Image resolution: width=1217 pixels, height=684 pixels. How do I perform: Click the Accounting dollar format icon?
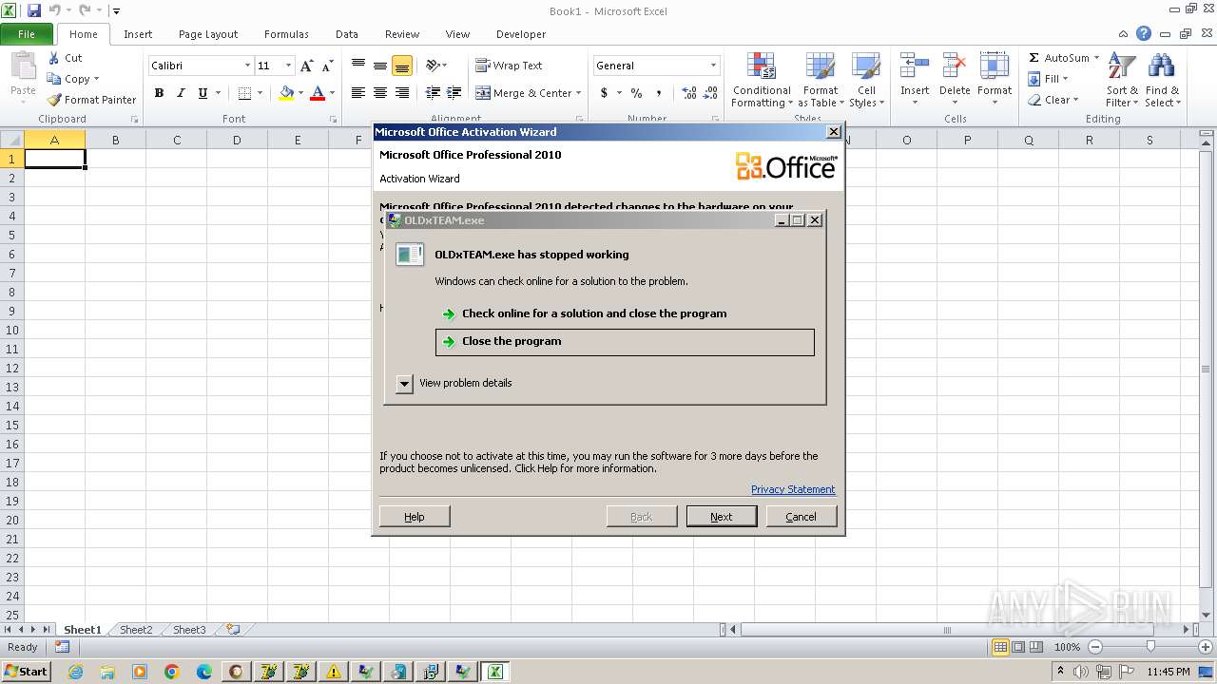click(x=604, y=93)
